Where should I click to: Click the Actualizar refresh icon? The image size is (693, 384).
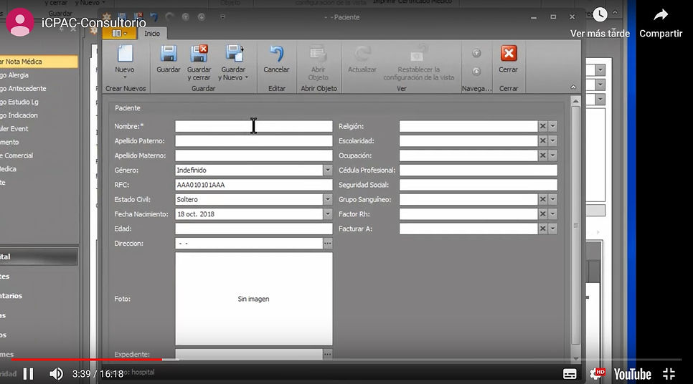tap(362, 54)
